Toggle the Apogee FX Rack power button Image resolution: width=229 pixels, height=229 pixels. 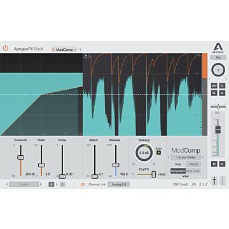[x=6, y=48]
